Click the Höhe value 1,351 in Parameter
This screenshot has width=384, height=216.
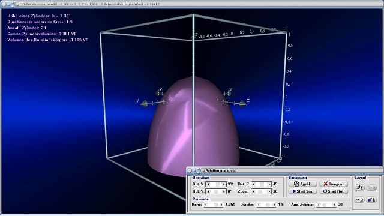click(230, 205)
